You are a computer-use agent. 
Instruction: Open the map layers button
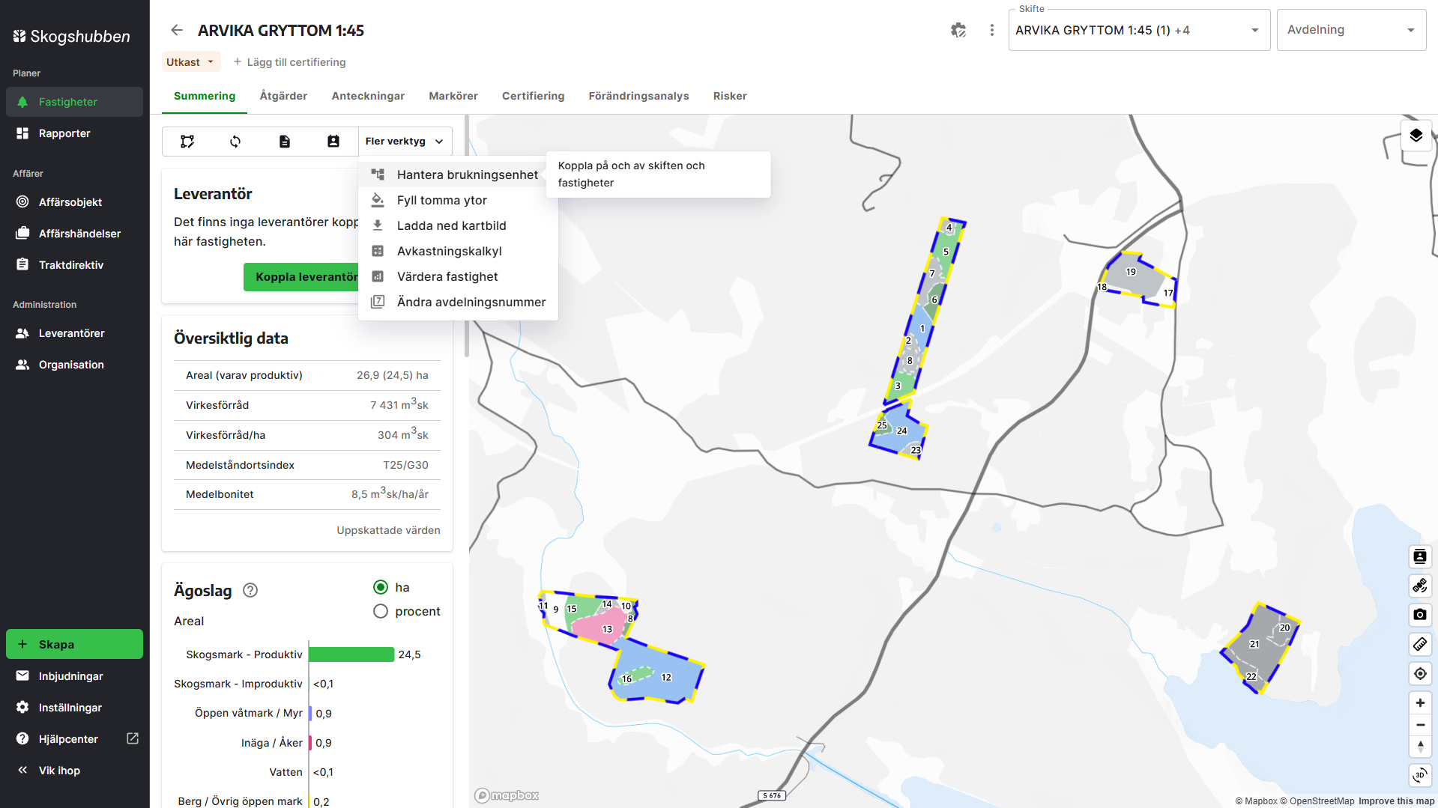point(1416,136)
